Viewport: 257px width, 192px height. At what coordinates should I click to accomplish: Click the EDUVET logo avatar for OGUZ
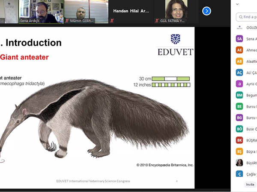pos(239,28)
